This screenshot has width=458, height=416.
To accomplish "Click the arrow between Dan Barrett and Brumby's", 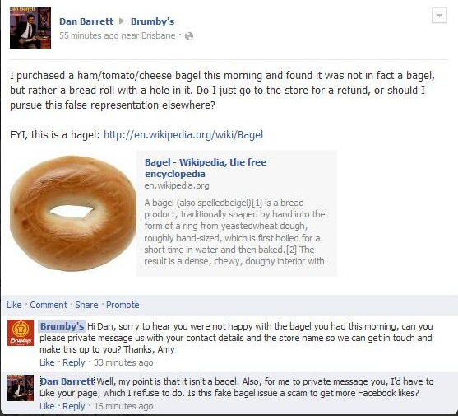I will [122, 21].
